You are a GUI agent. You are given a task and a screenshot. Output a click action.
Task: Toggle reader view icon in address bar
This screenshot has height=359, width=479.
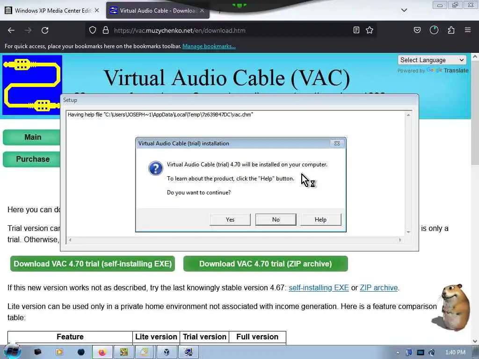pyautogui.click(x=356, y=30)
